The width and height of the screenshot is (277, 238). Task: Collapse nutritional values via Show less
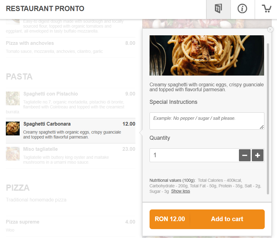[180, 191]
